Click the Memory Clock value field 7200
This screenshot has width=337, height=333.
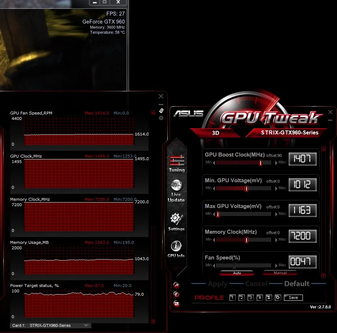tap(303, 236)
